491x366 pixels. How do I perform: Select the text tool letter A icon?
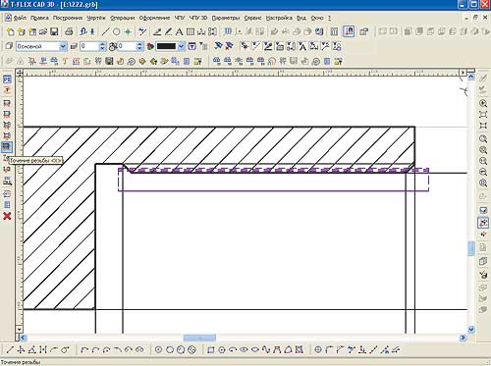[179, 31]
